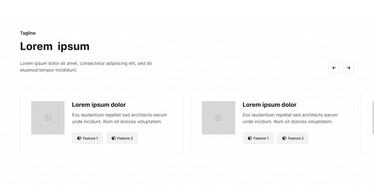Click the cube icon on first card's Feature 1

79,138
